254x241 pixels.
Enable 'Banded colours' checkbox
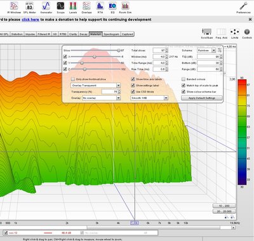tap(184, 79)
